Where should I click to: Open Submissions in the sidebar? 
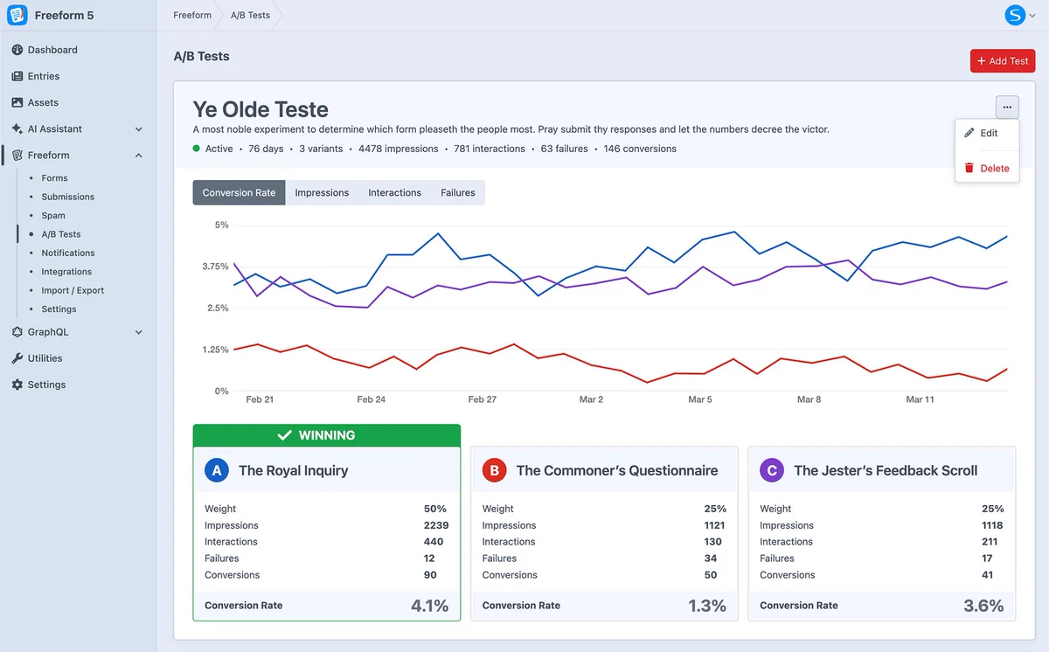click(67, 197)
